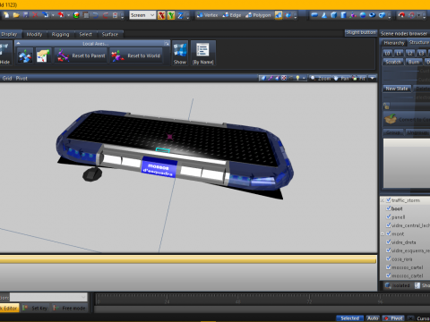The height and width of the screenshot is (322, 430).
Task: Toggle the highlighted Object level icon
Action: 279,15
